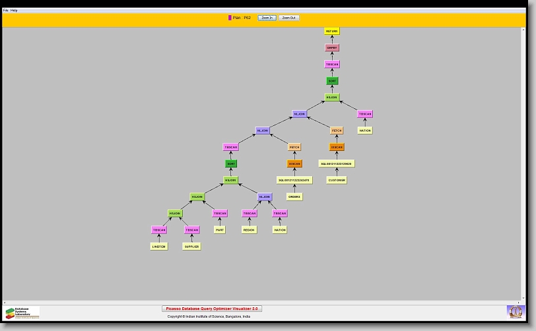This screenshot has height=331, width=536.
Task: Click the SUPPLIER table node
Action: (x=191, y=247)
